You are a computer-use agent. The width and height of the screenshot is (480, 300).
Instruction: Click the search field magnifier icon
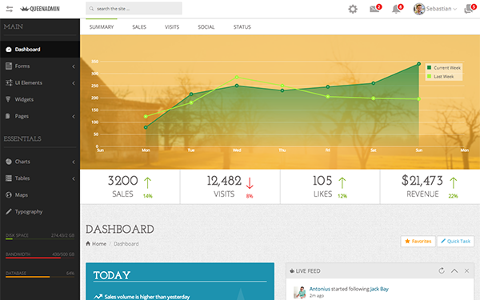(x=91, y=9)
